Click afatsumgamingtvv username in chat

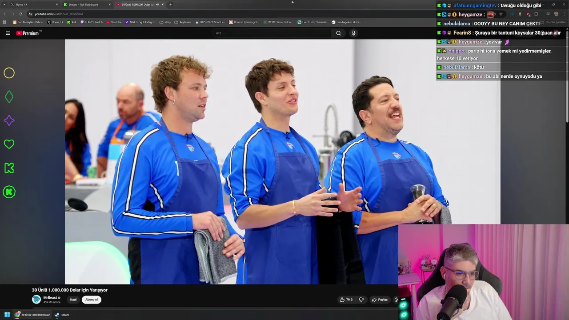(475, 5)
